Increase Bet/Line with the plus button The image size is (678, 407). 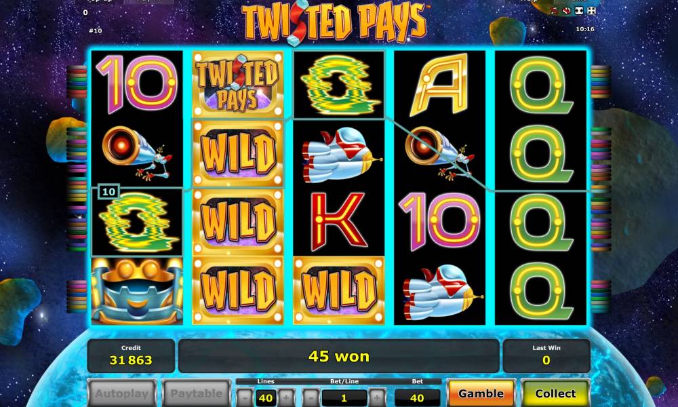tap(377, 398)
